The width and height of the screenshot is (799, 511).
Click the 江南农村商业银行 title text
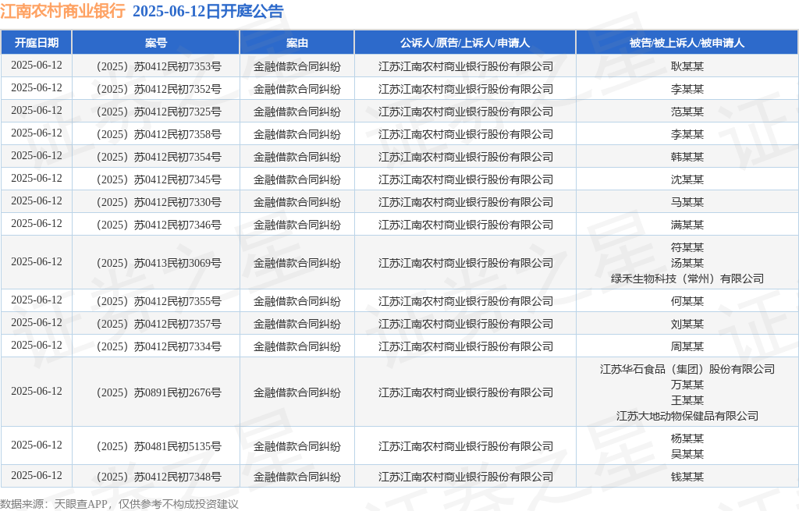pos(62,12)
